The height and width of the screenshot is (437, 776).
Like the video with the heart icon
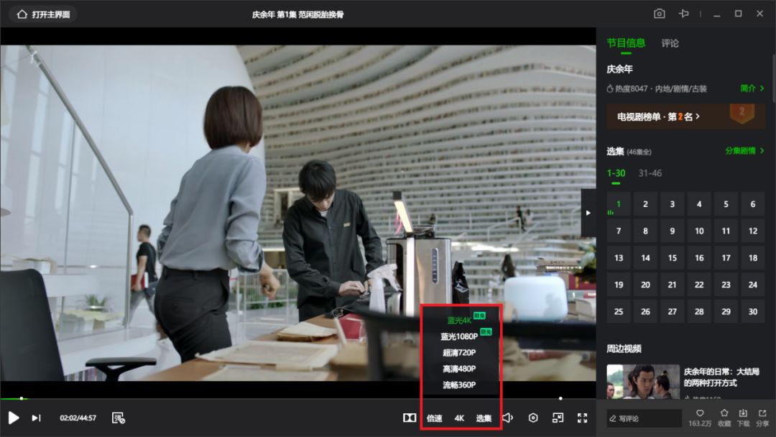point(700,413)
